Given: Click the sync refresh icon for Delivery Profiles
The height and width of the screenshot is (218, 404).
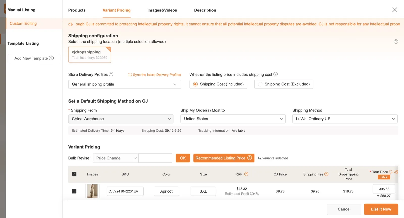Looking at the screenshot, I should pyautogui.click(x=130, y=75).
